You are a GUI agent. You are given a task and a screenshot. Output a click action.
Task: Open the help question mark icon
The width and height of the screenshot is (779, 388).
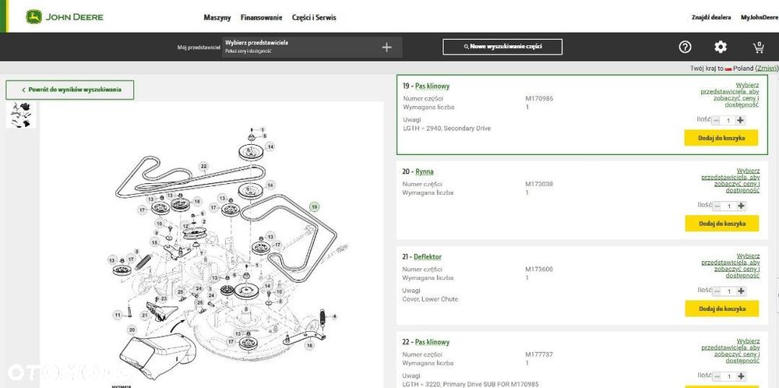(x=685, y=48)
